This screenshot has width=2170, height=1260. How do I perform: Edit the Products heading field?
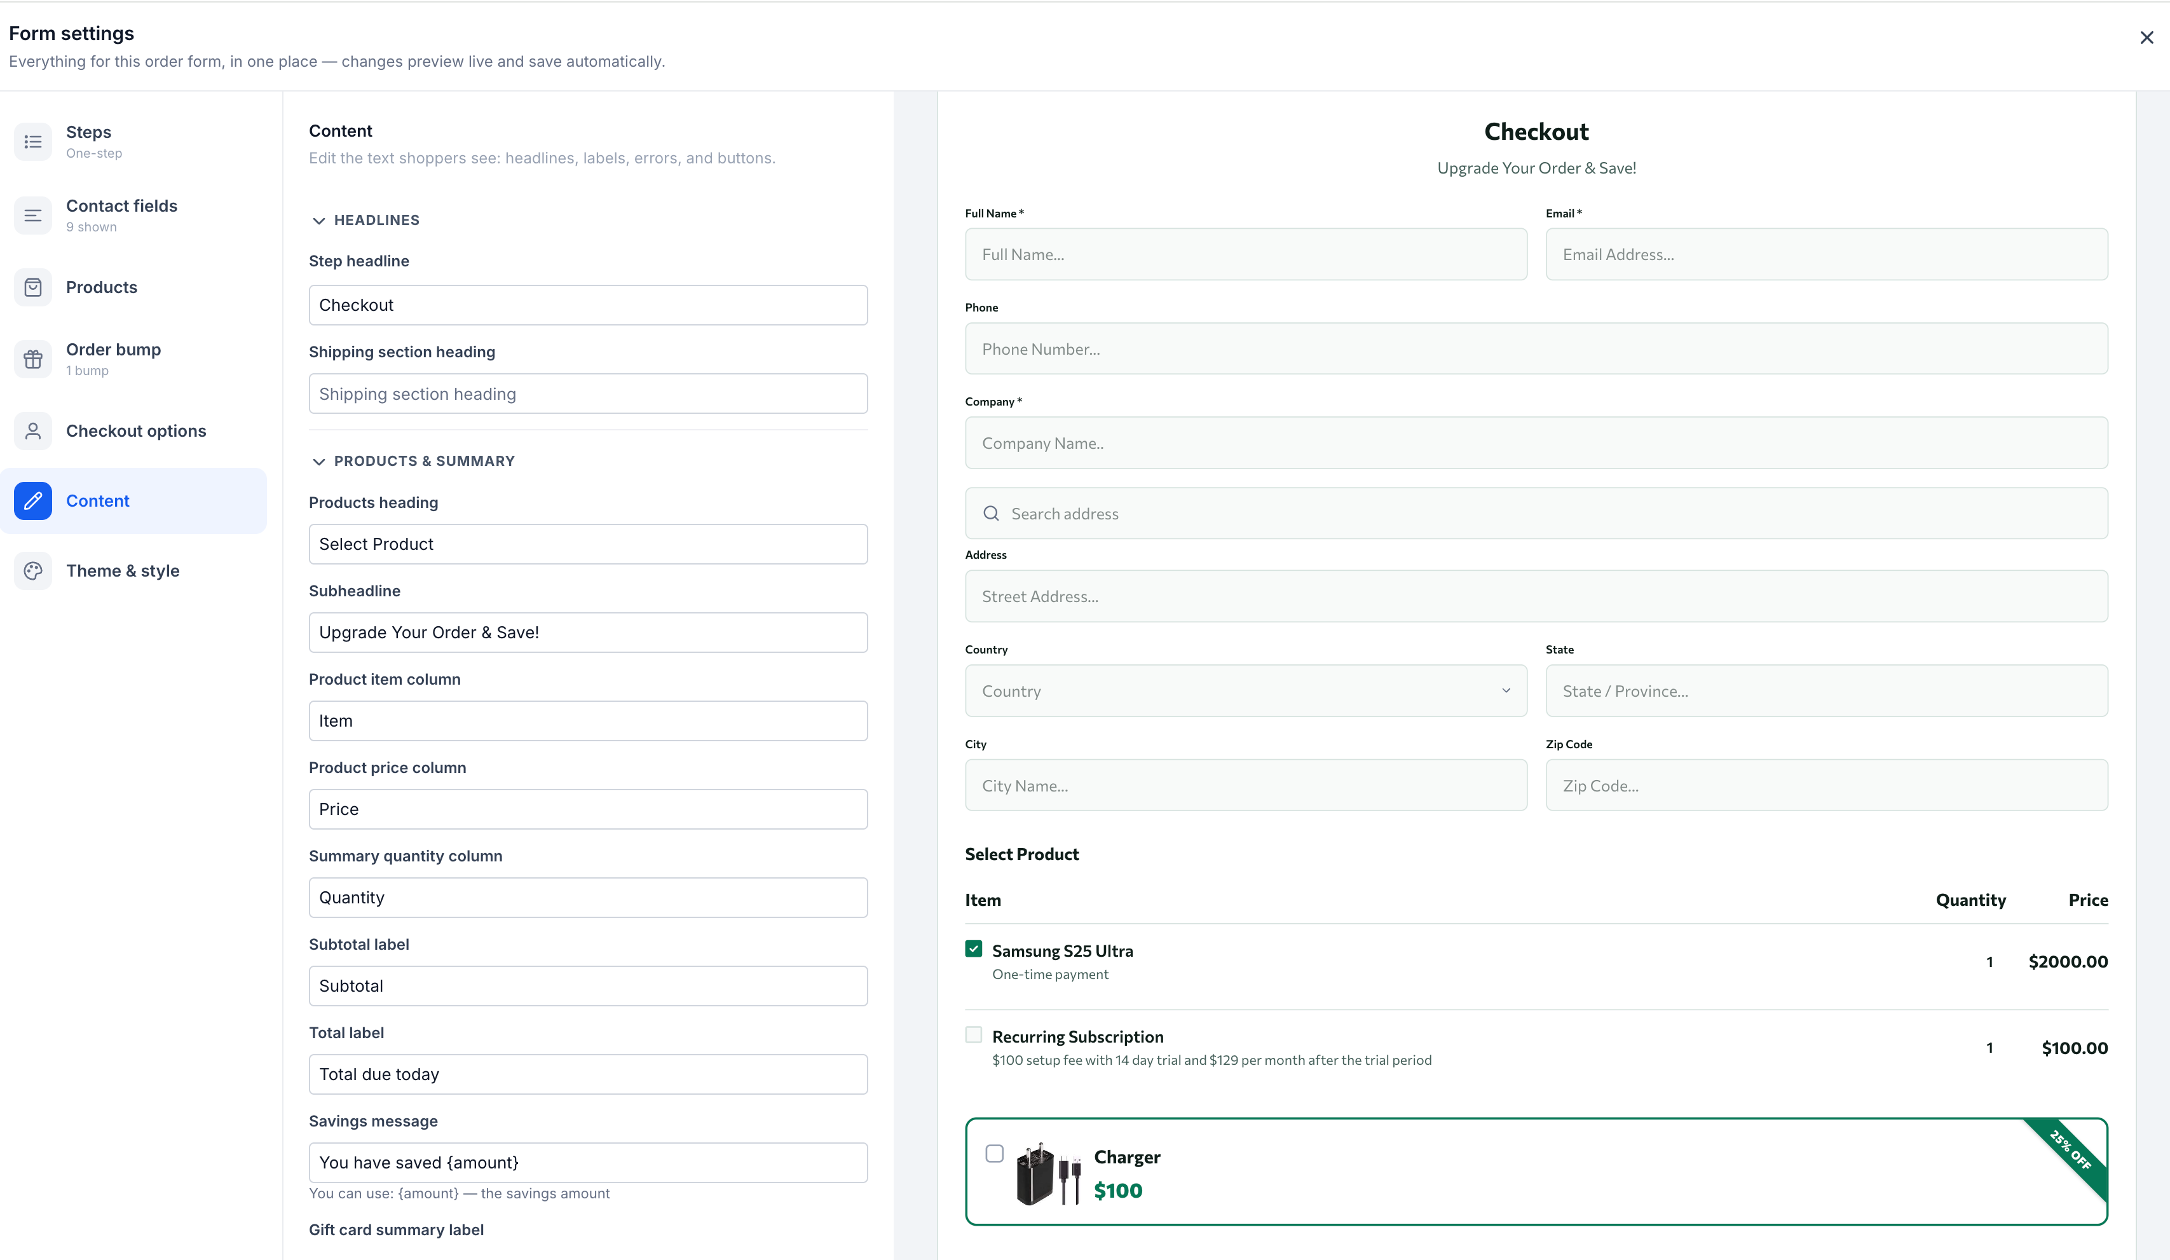tap(588, 544)
